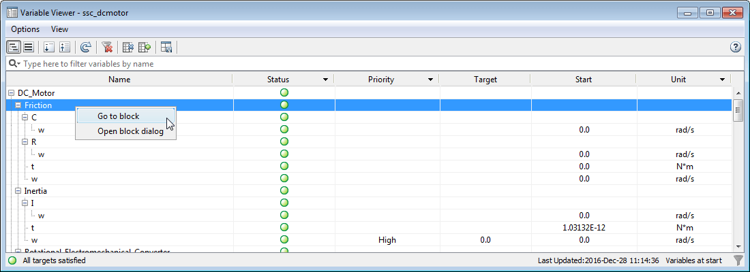Click the 1.03132E-12 start value
This screenshot has width=750, height=272.
tap(584, 228)
